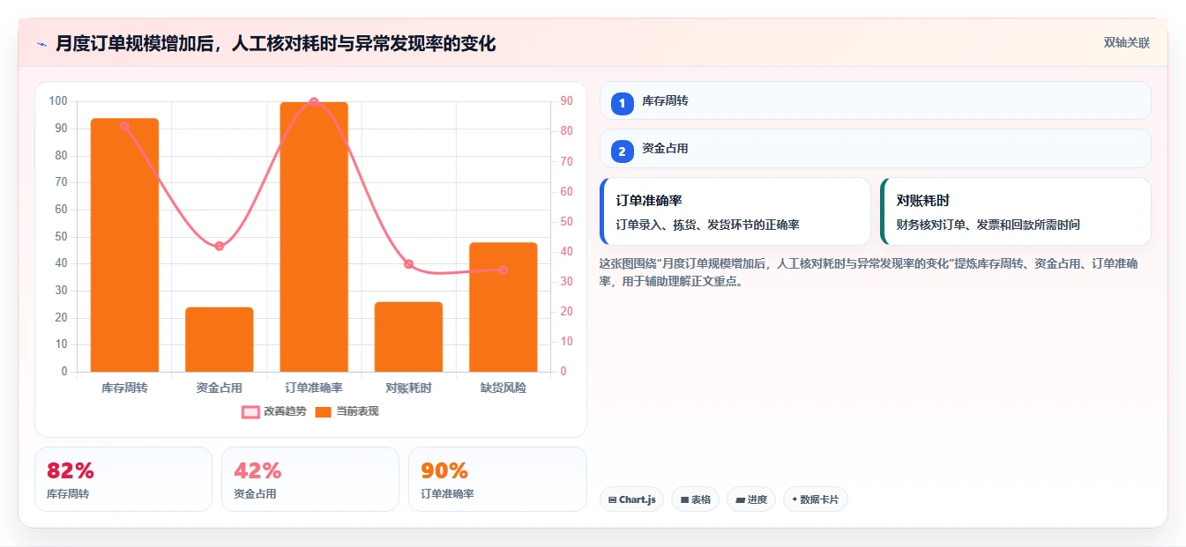Toggle the 当前表现 legend swatch

click(x=323, y=411)
